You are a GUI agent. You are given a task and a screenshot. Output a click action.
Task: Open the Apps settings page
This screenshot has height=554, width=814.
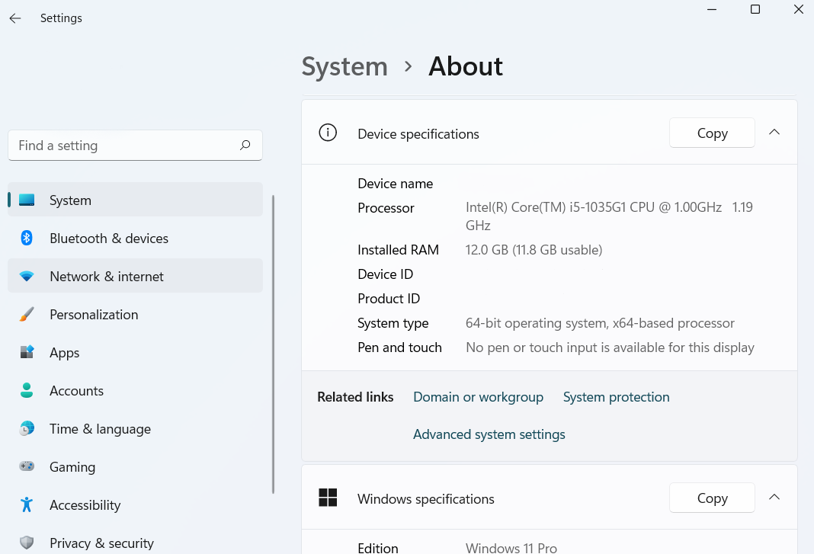coord(136,352)
